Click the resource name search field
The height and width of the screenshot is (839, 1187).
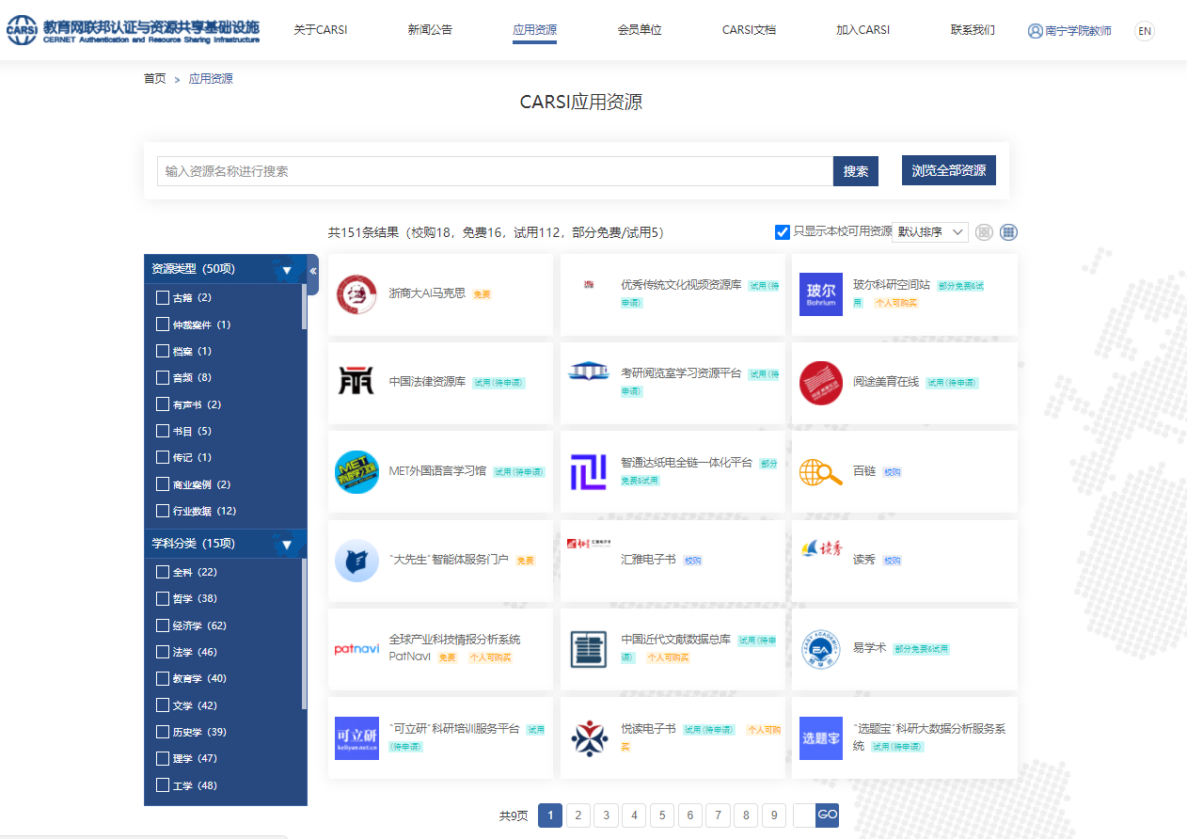pos(495,171)
